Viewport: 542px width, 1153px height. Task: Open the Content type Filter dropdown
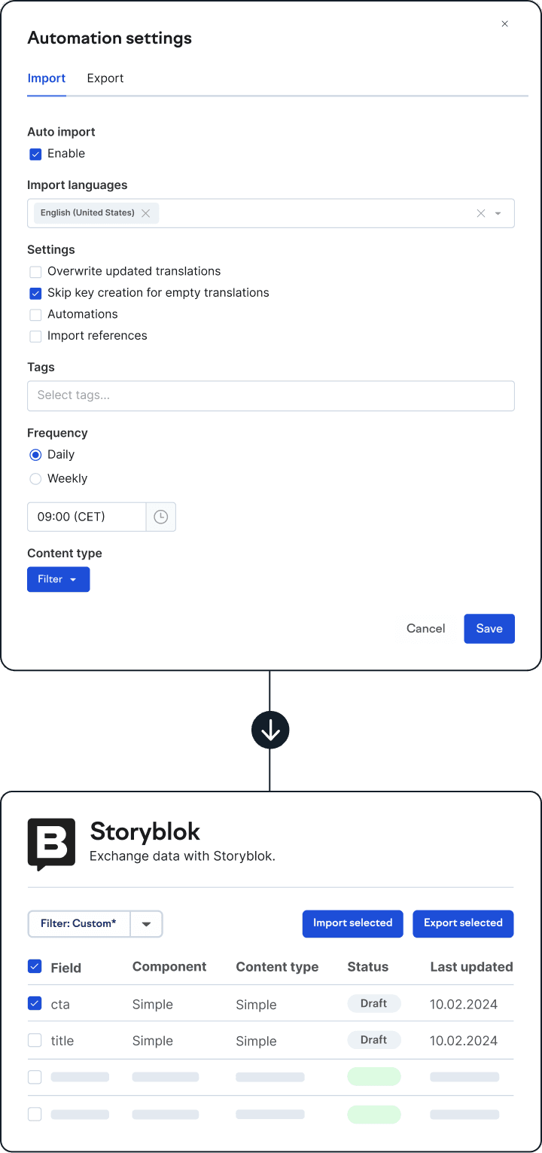click(x=58, y=579)
